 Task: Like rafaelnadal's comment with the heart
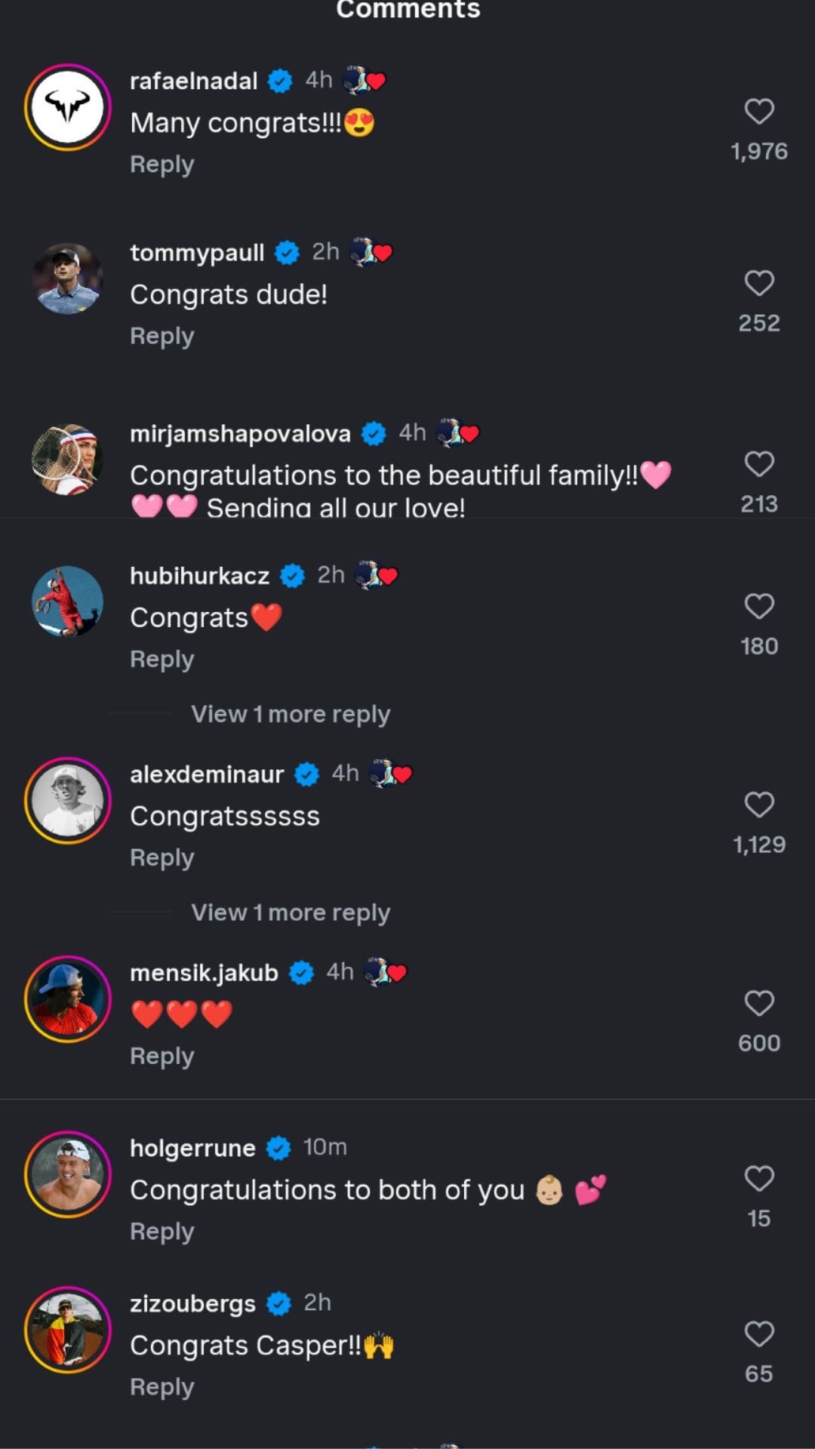pyautogui.click(x=758, y=112)
